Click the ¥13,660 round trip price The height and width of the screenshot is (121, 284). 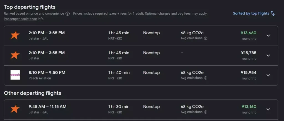[248, 33]
